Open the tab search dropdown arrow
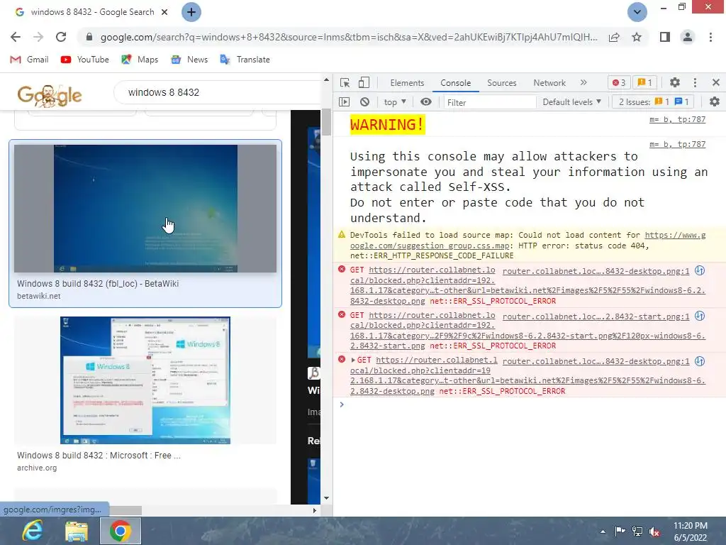The height and width of the screenshot is (545, 726). point(637,12)
